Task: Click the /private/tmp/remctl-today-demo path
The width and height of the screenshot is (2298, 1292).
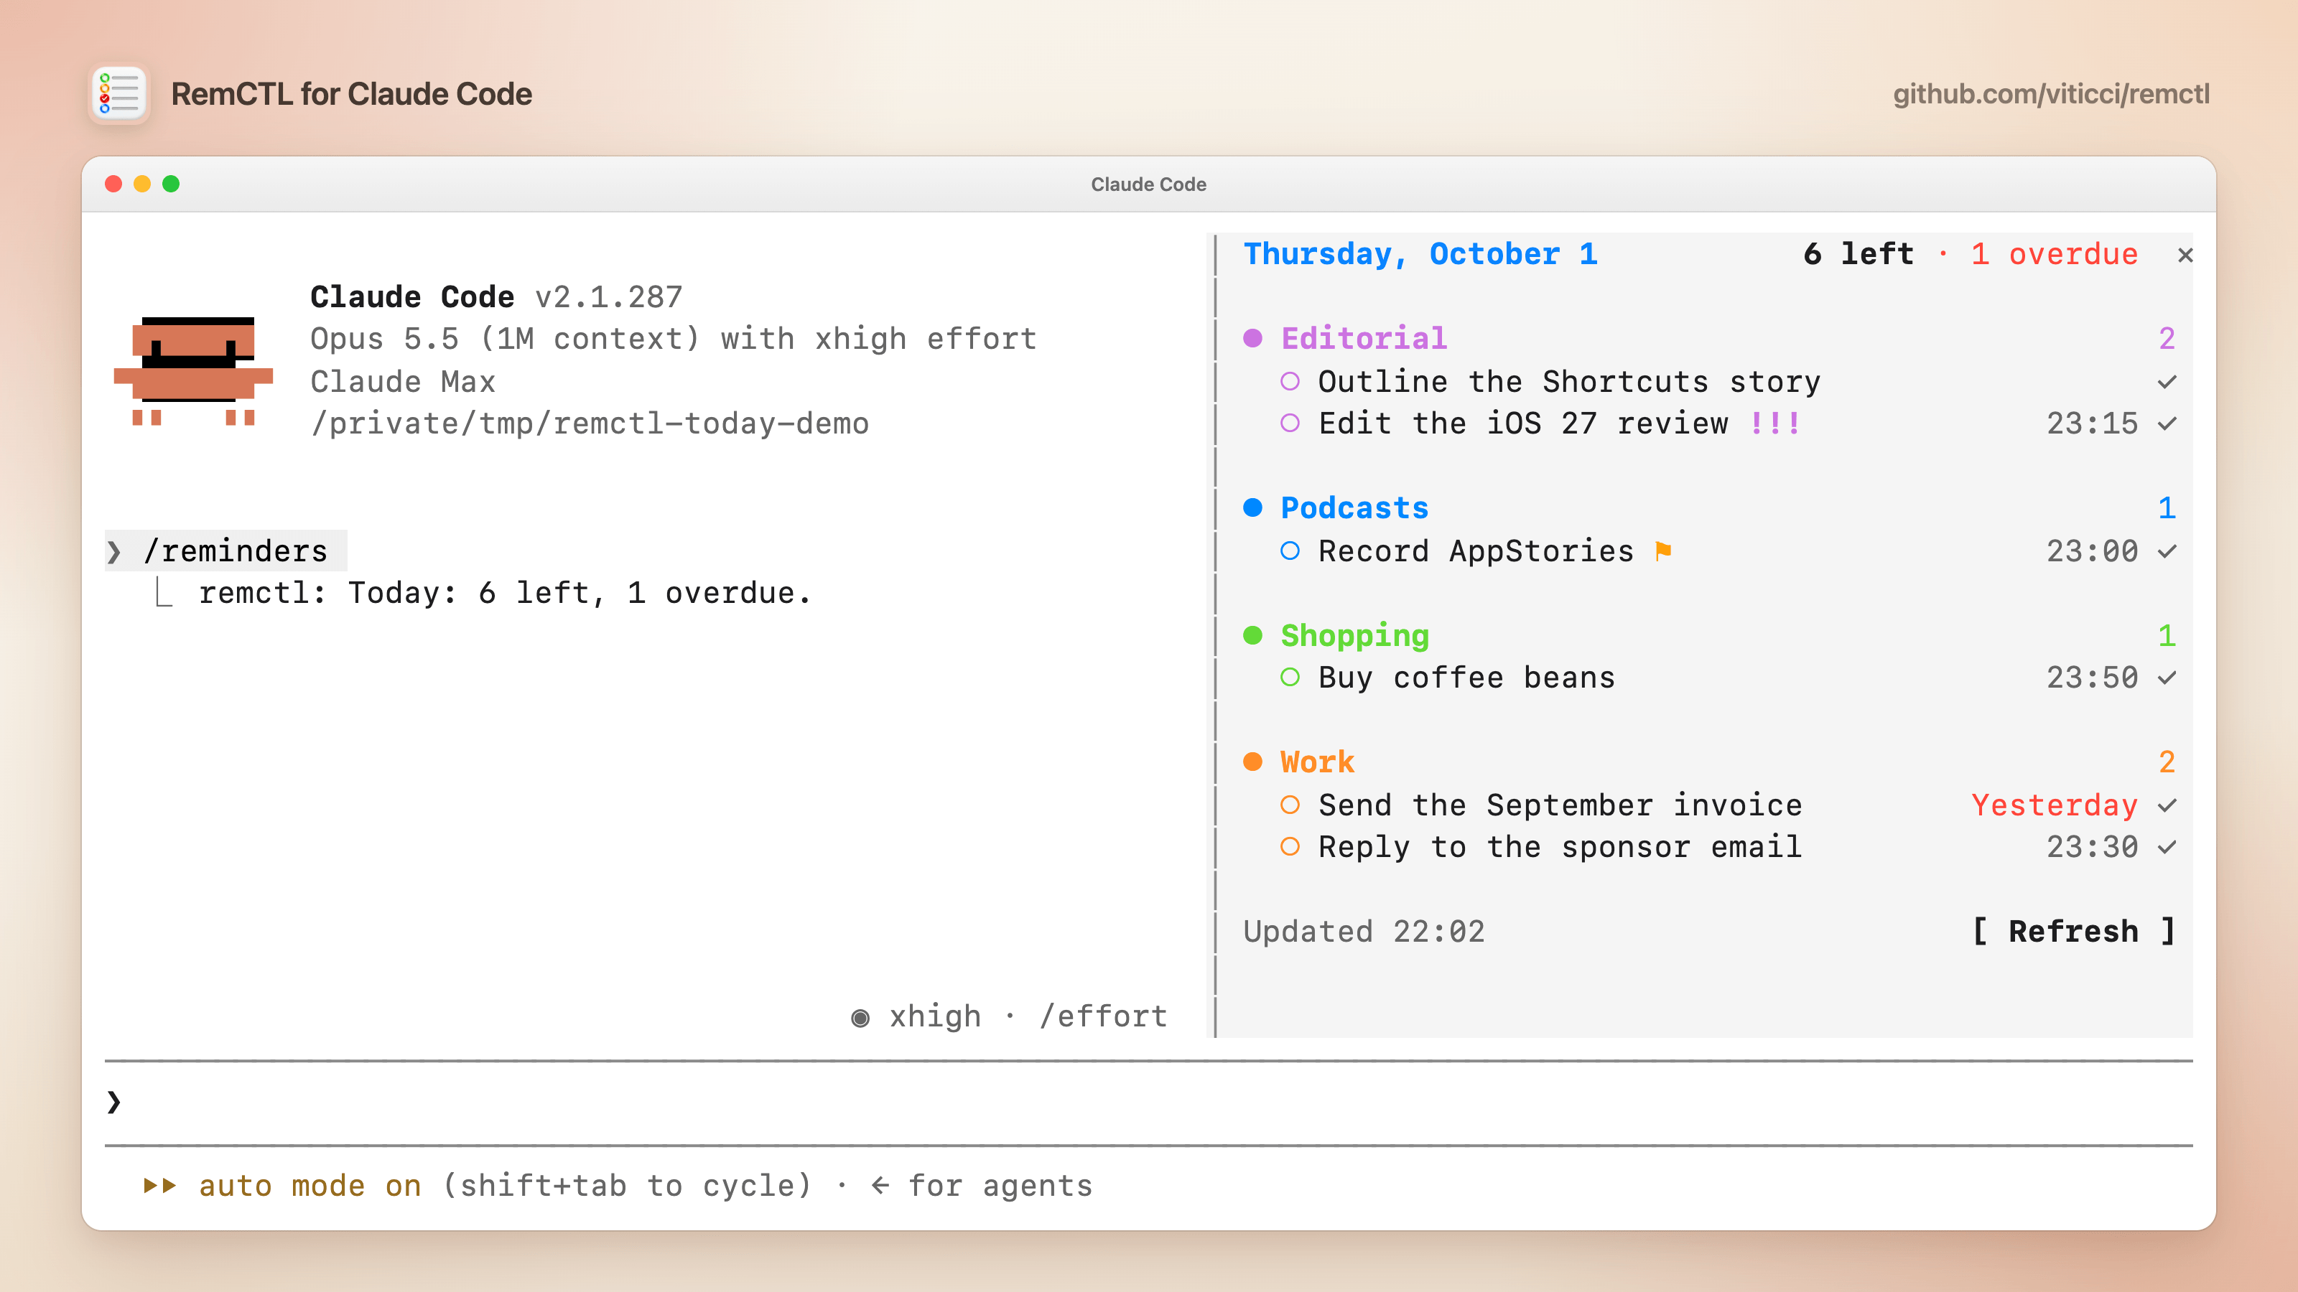Action: point(590,423)
